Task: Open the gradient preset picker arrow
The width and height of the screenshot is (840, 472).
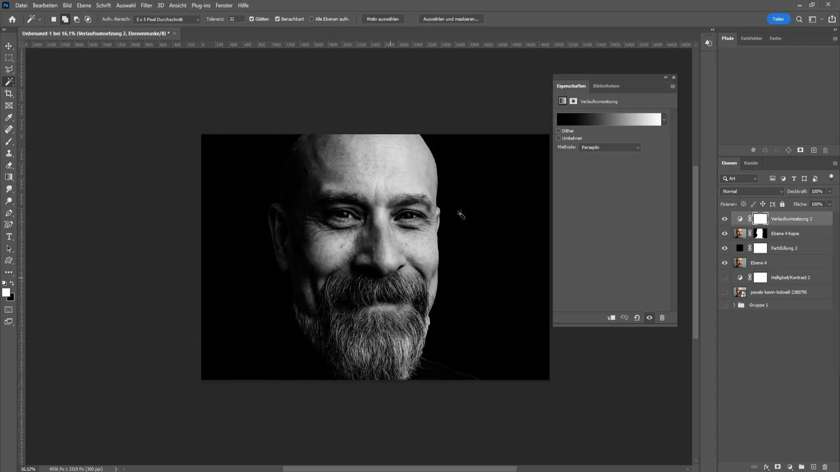Action: (x=664, y=119)
